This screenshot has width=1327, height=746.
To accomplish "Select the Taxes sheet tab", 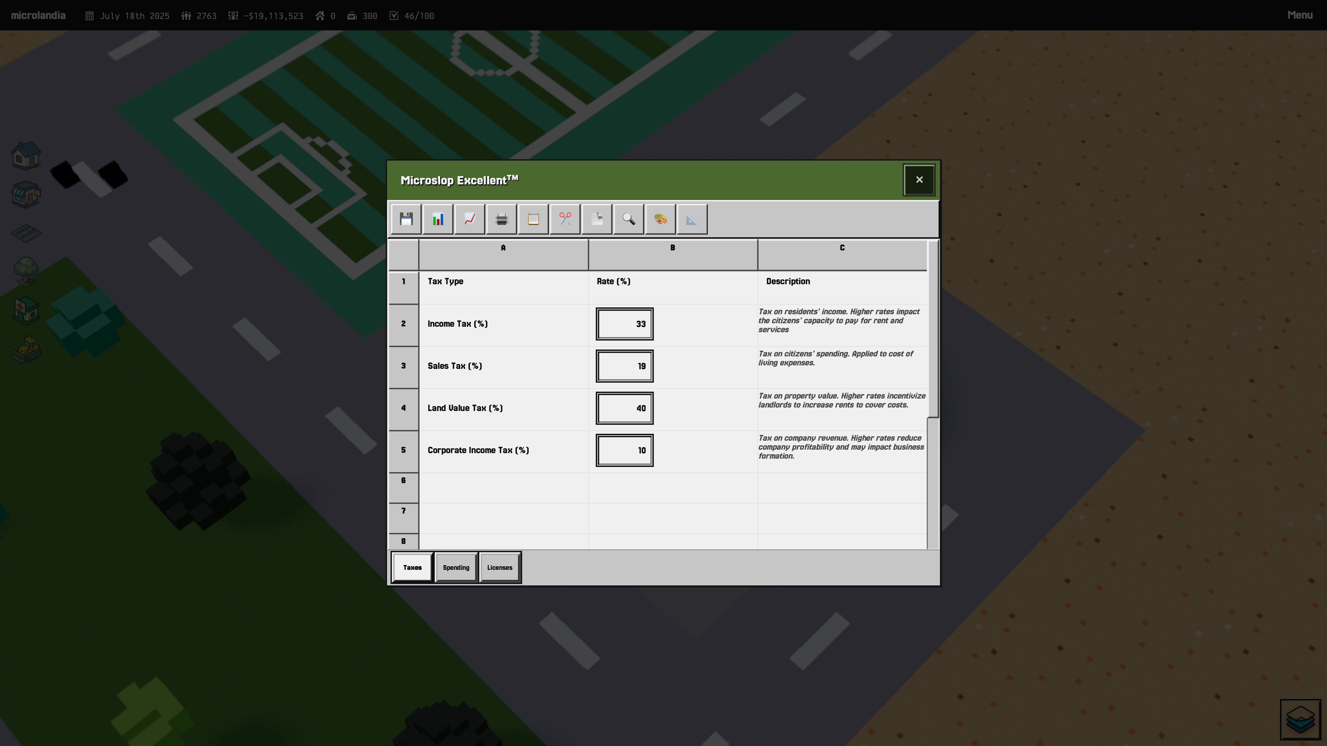I will [412, 567].
